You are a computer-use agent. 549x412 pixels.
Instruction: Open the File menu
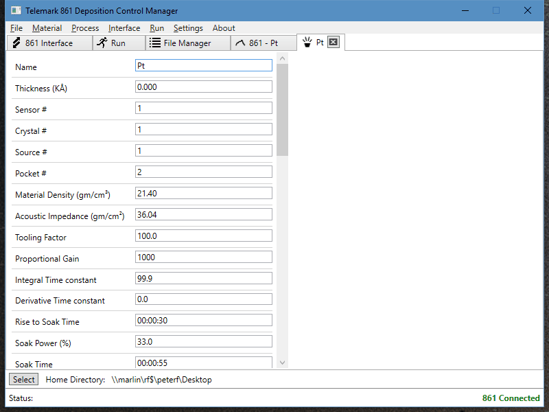[x=16, y=28]
